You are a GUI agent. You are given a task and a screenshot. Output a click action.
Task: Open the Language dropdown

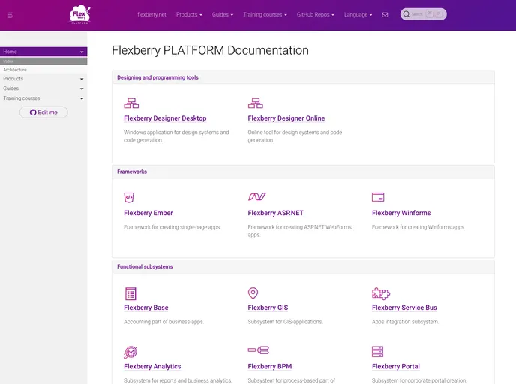click(358, 14)
